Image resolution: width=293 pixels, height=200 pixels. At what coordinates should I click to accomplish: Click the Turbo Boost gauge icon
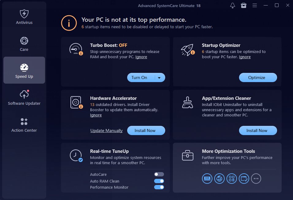tap(76, 49)
